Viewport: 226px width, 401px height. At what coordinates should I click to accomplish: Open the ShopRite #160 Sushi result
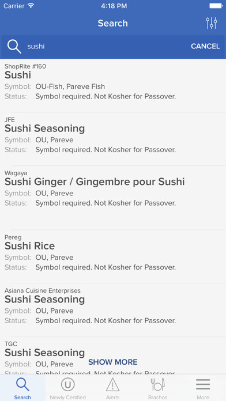point(113,85)
